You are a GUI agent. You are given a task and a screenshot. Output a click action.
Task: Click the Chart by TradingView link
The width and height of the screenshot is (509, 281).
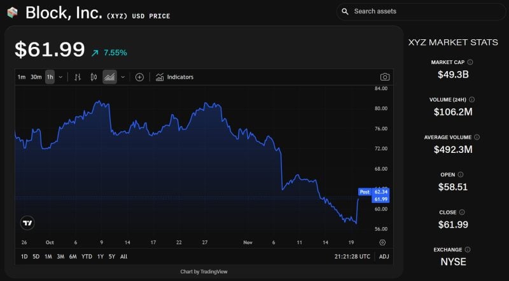[x=204, y=271]
